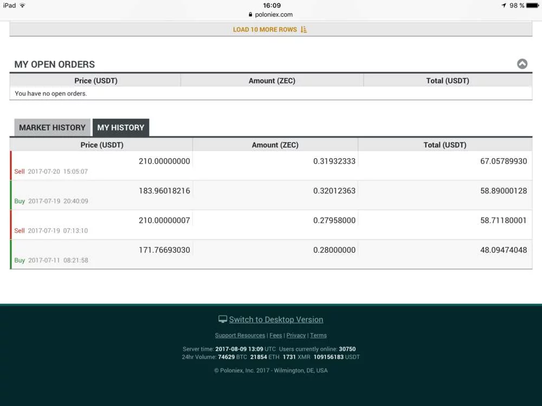Click Total (USDT) header in My History
Viewport: 542px width, 406px height.
(445, 145)
